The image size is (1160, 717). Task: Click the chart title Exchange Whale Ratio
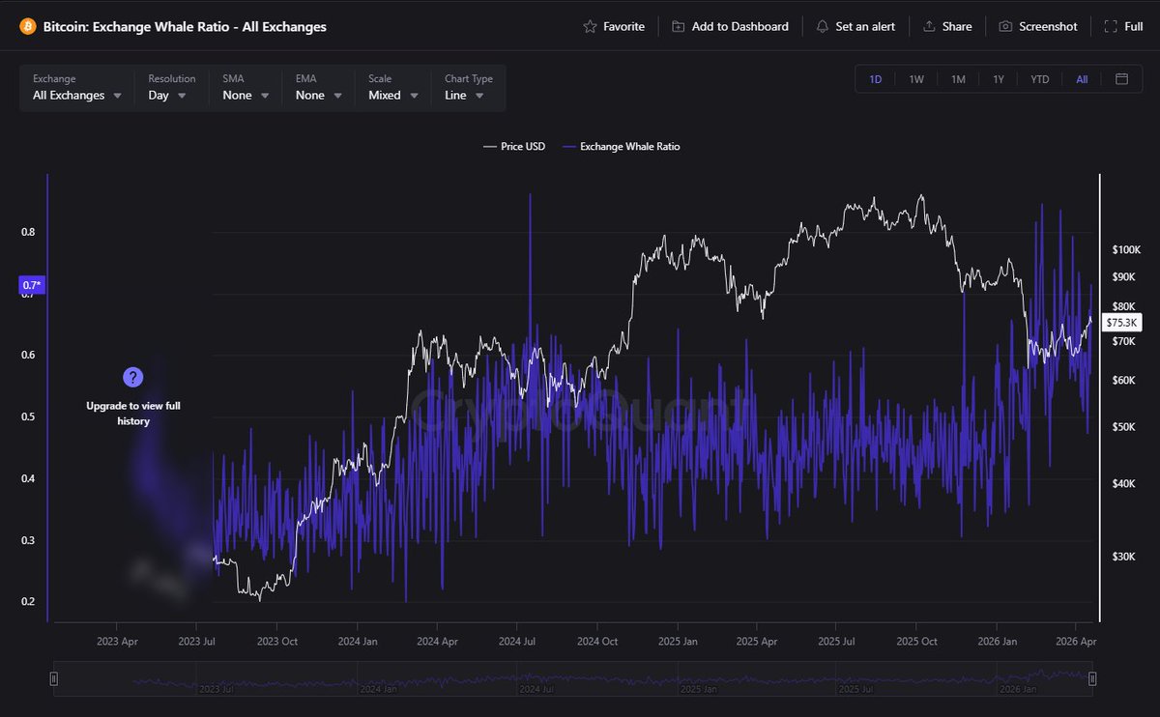tap(185, 27)
